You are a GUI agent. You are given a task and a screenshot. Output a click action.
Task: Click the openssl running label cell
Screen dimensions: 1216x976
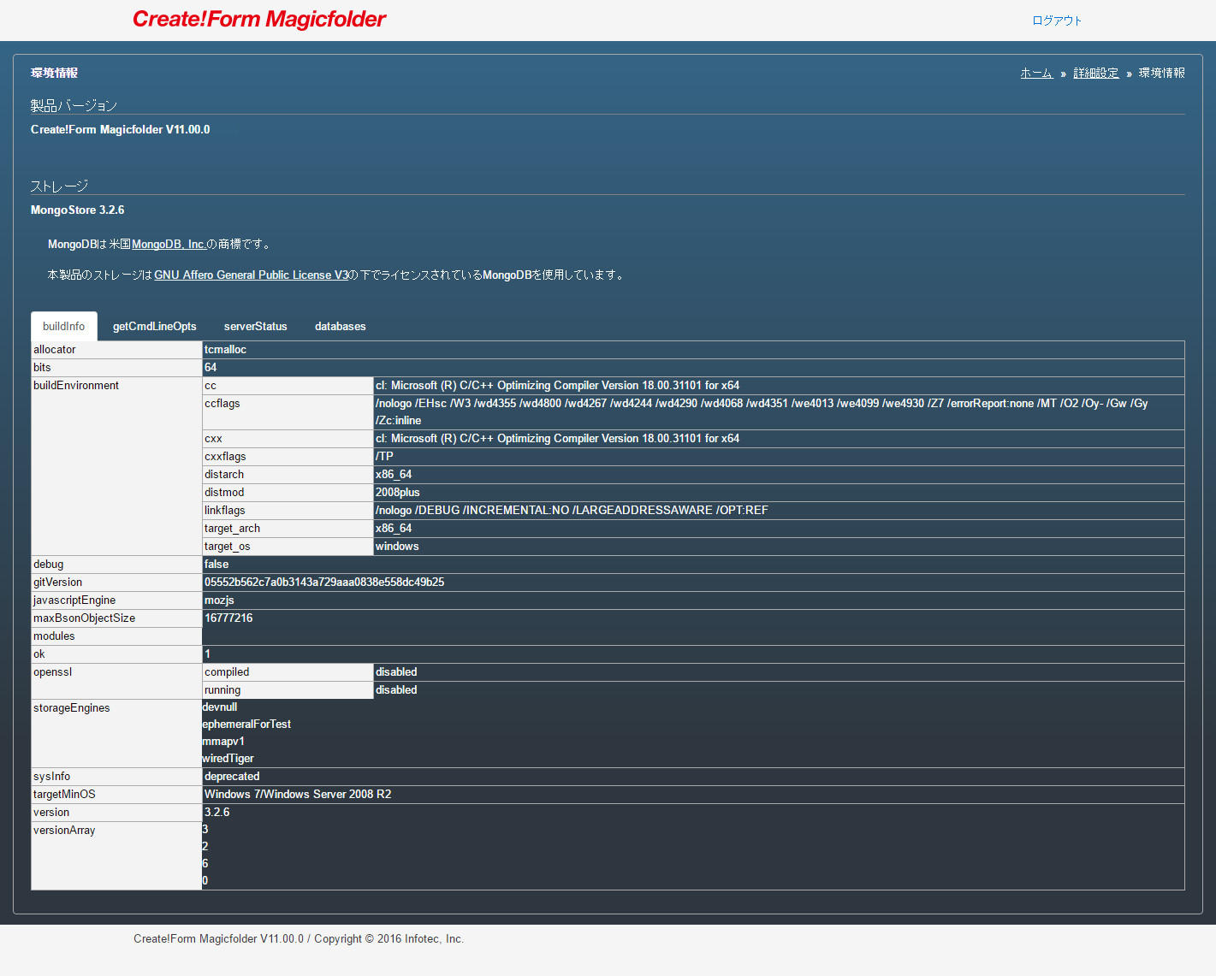point(288,690)
